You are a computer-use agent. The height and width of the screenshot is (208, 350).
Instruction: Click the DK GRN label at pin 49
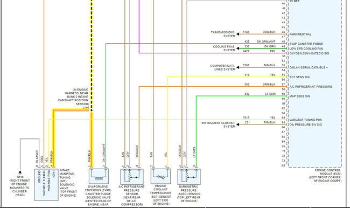pyautogui.click(x=270, y=46)
